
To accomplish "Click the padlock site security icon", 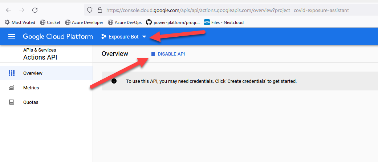I will (99, 10).
